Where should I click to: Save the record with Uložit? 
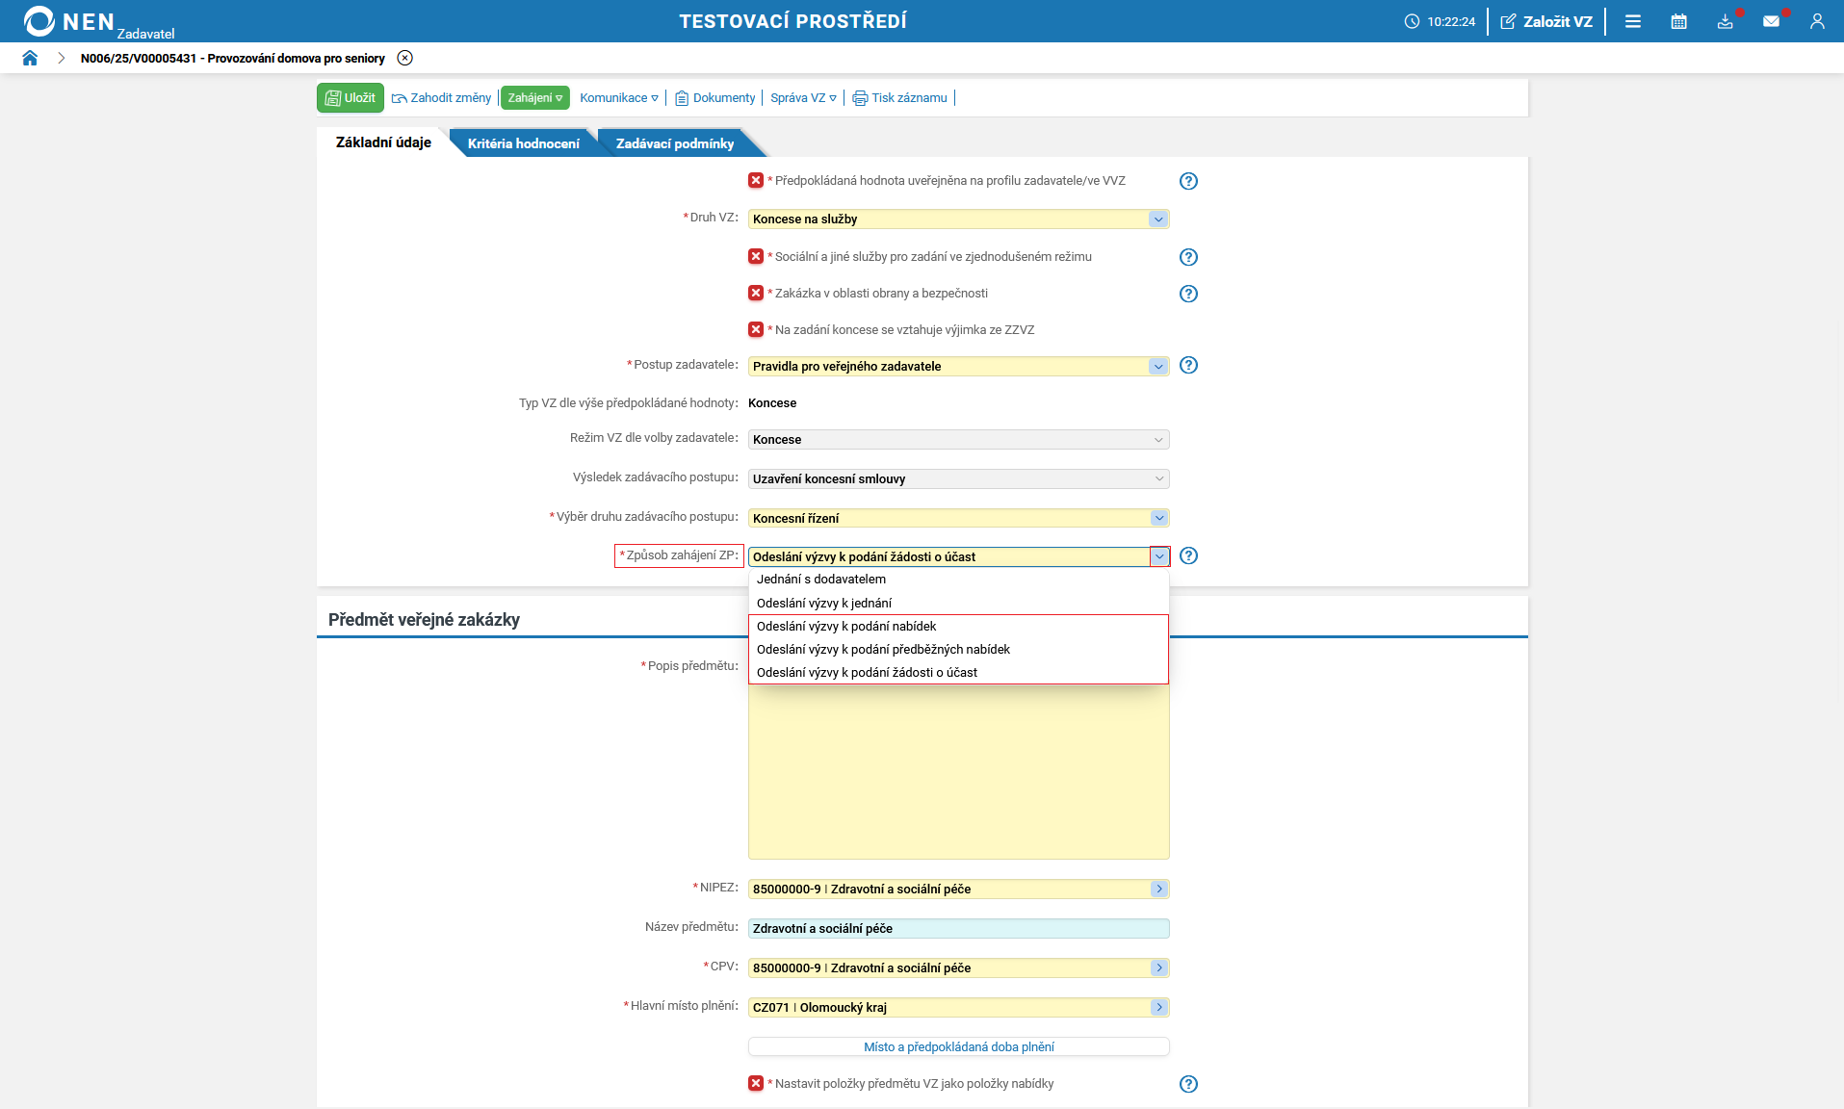coord(351,98)
